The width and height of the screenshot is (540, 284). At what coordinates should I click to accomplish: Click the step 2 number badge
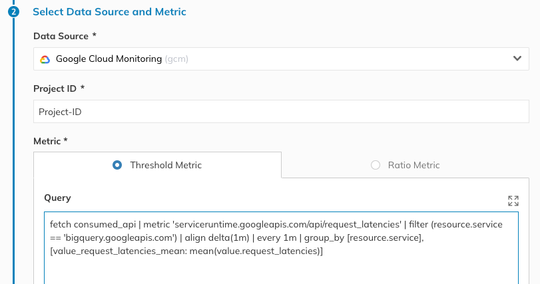coord(14,12)
